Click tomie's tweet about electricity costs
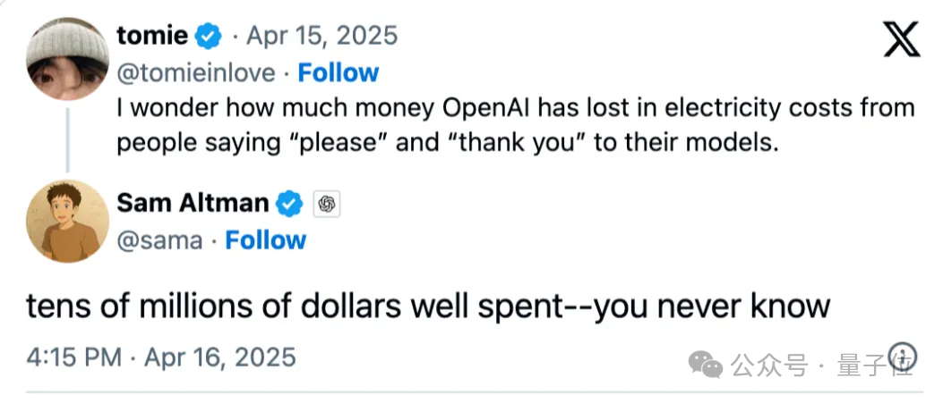Image resolution: width=943 pixels, height=403 pixels. point(515,125)
